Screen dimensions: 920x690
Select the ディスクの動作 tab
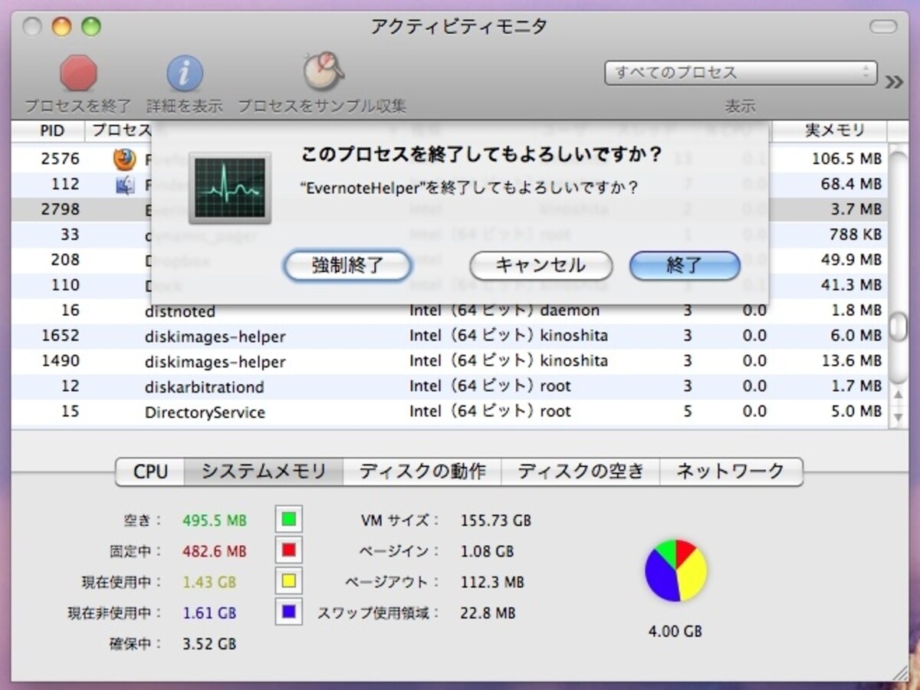[x=422, y=472]
